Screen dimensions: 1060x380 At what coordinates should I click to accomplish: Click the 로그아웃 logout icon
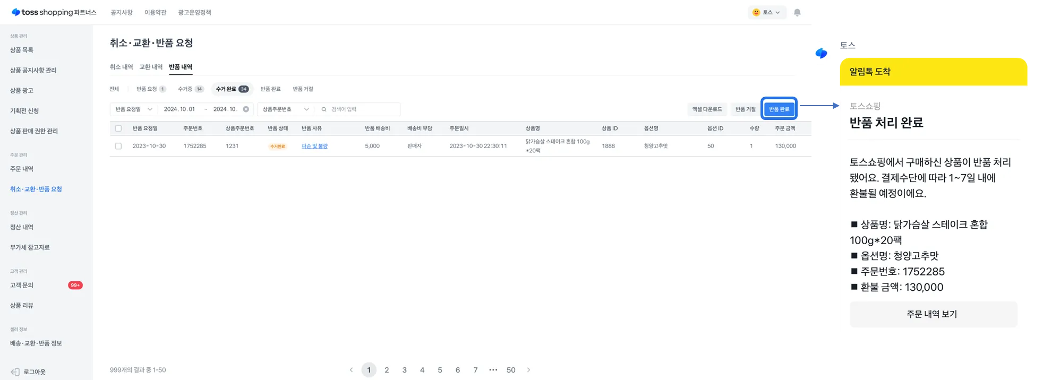15,372
